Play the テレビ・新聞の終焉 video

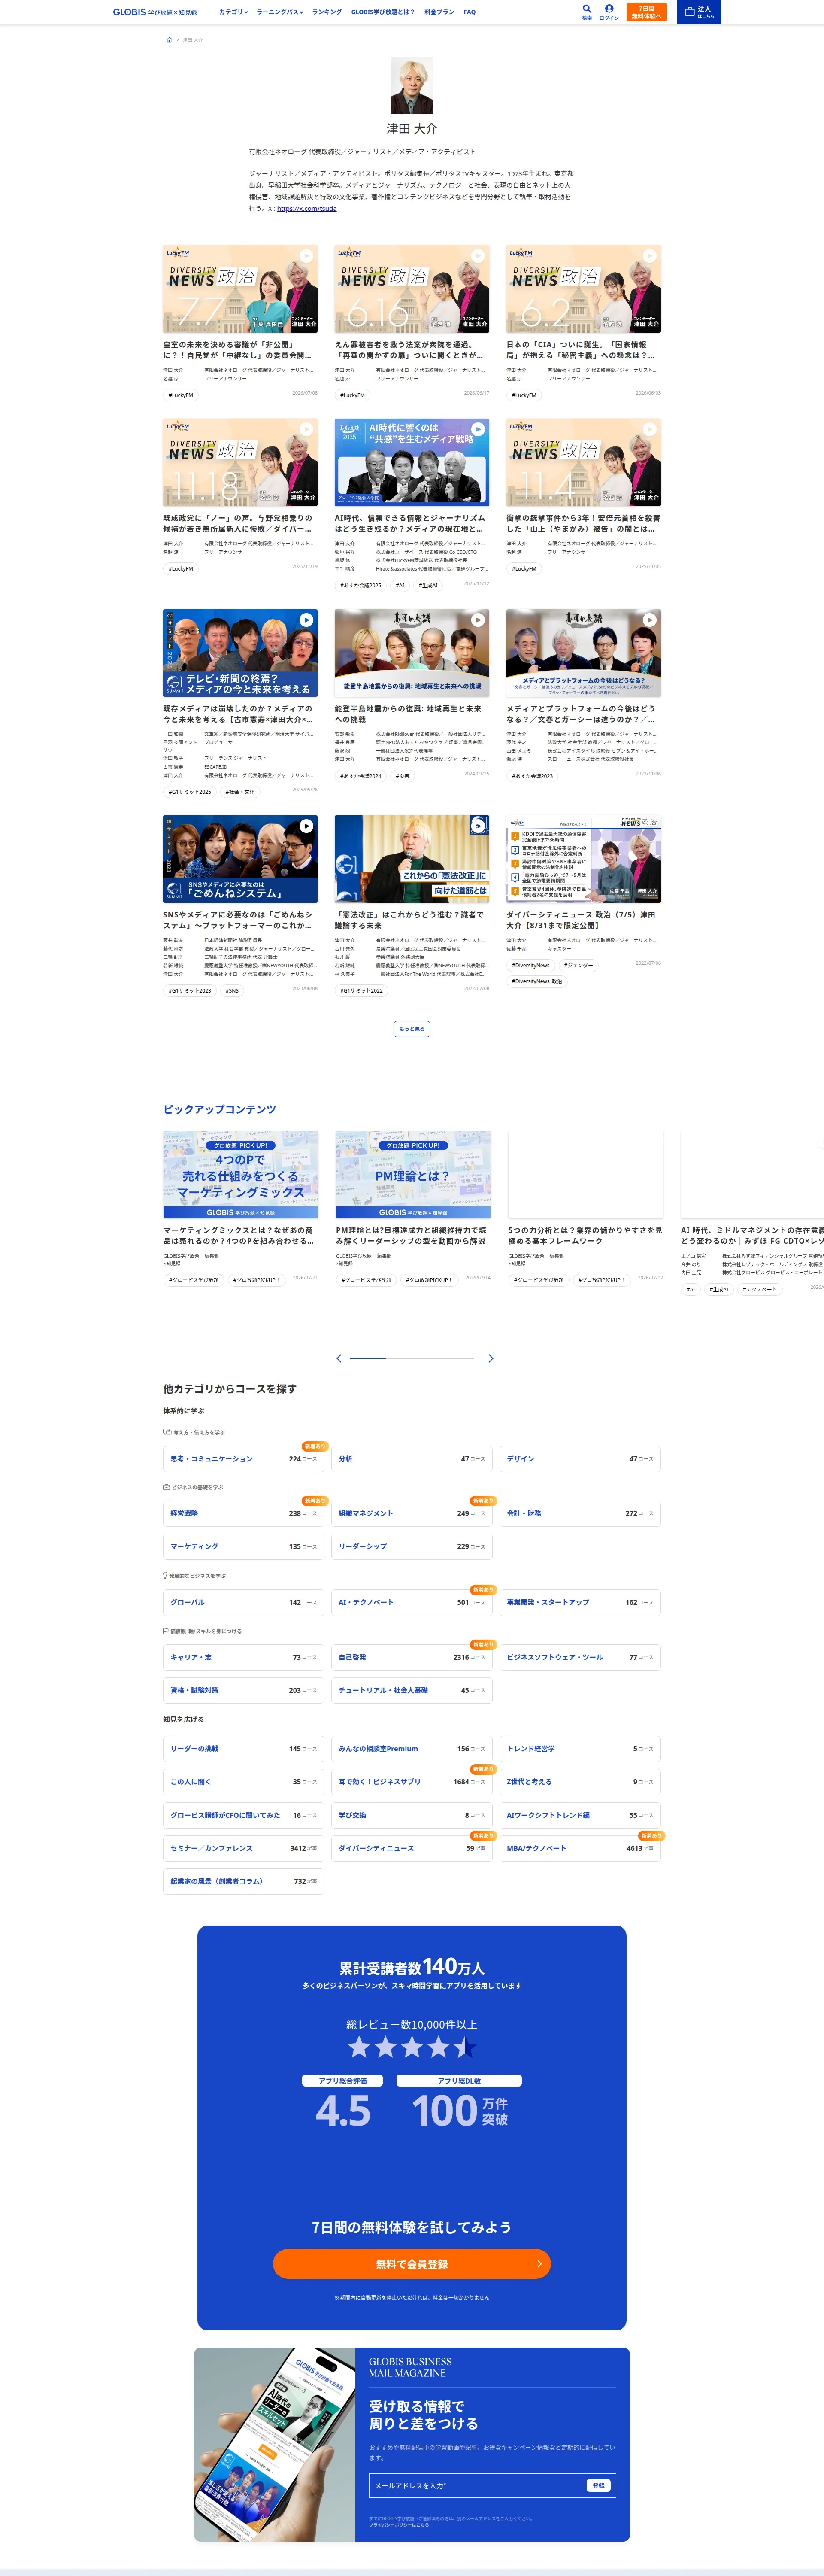[x=306, y=620]
